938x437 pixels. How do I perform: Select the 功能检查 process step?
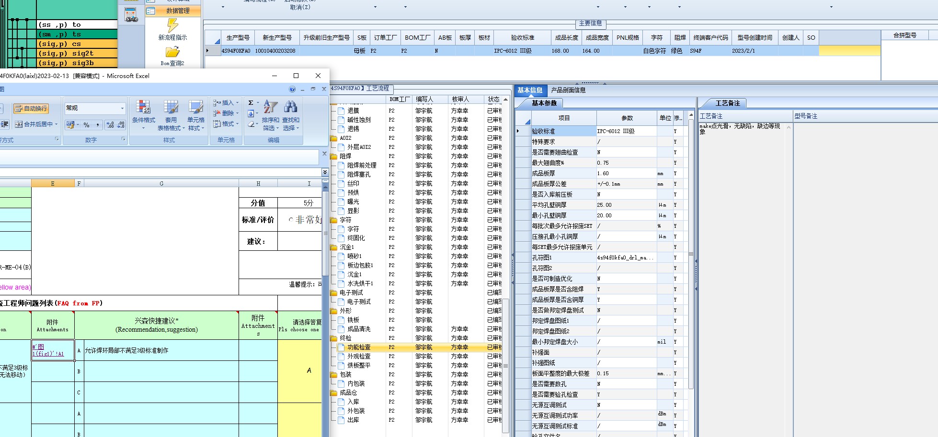click(x=359, y=347)
